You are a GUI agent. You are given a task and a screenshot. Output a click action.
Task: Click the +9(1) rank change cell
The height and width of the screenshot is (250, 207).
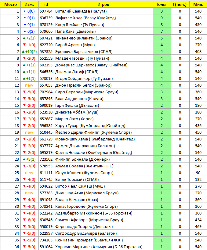pyautogui.click(x=29, y=159)
